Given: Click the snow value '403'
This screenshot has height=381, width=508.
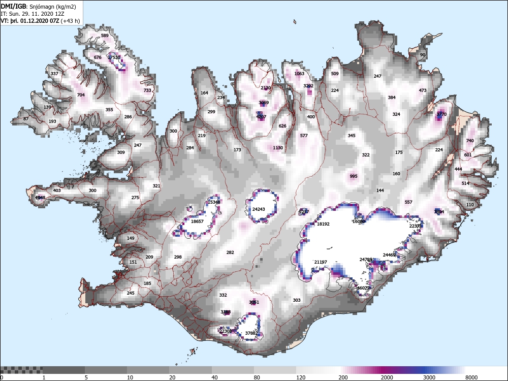Looking at the screenshot, I should [x=57, y=190].
